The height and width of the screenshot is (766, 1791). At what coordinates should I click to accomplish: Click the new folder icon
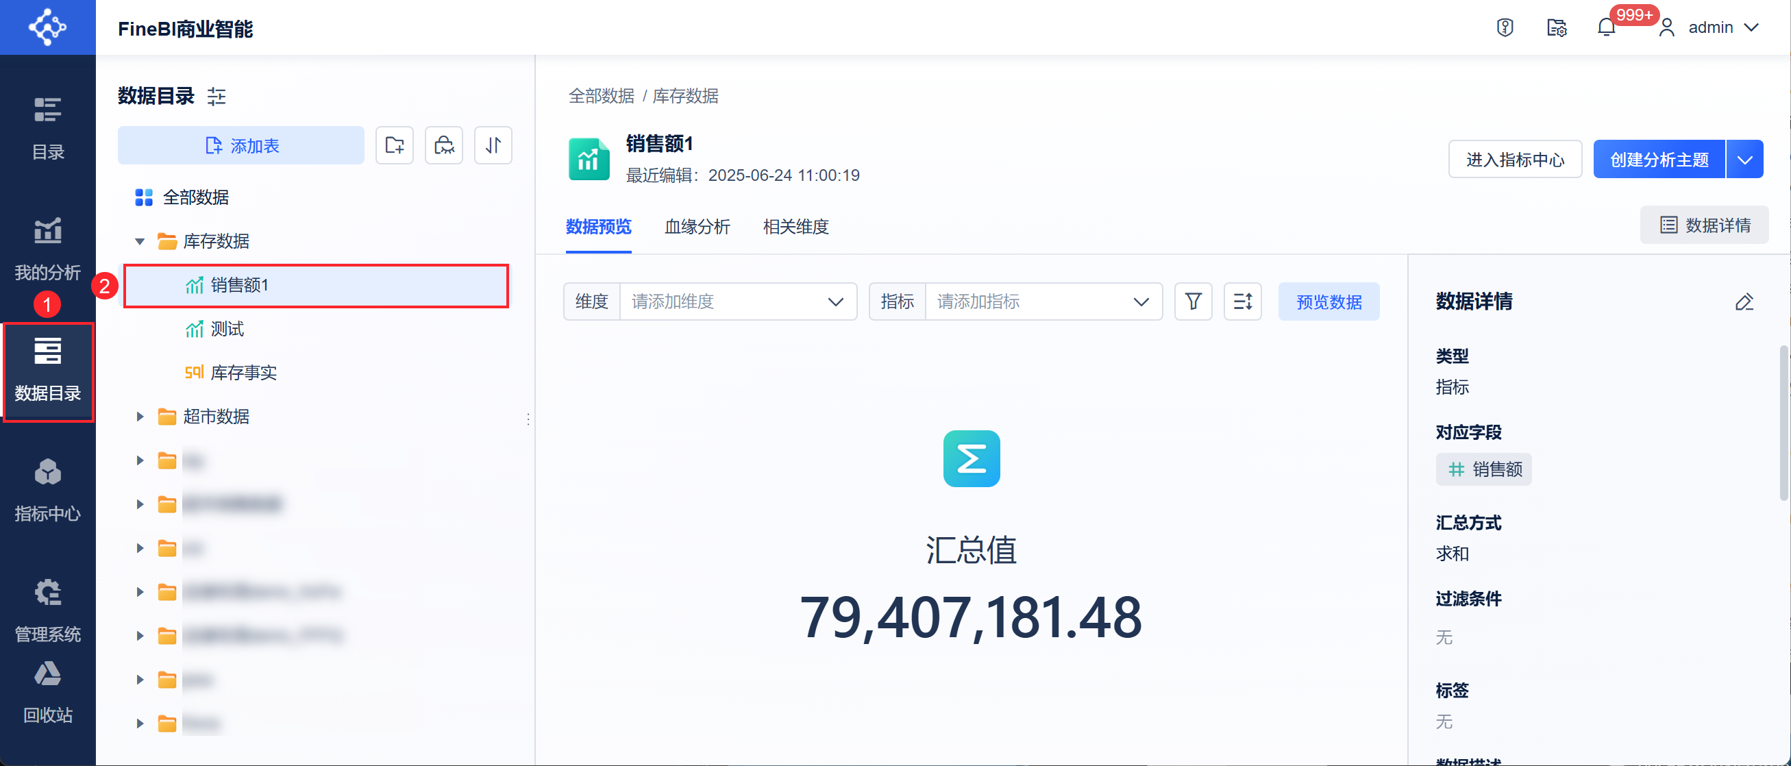click(394, 145)
